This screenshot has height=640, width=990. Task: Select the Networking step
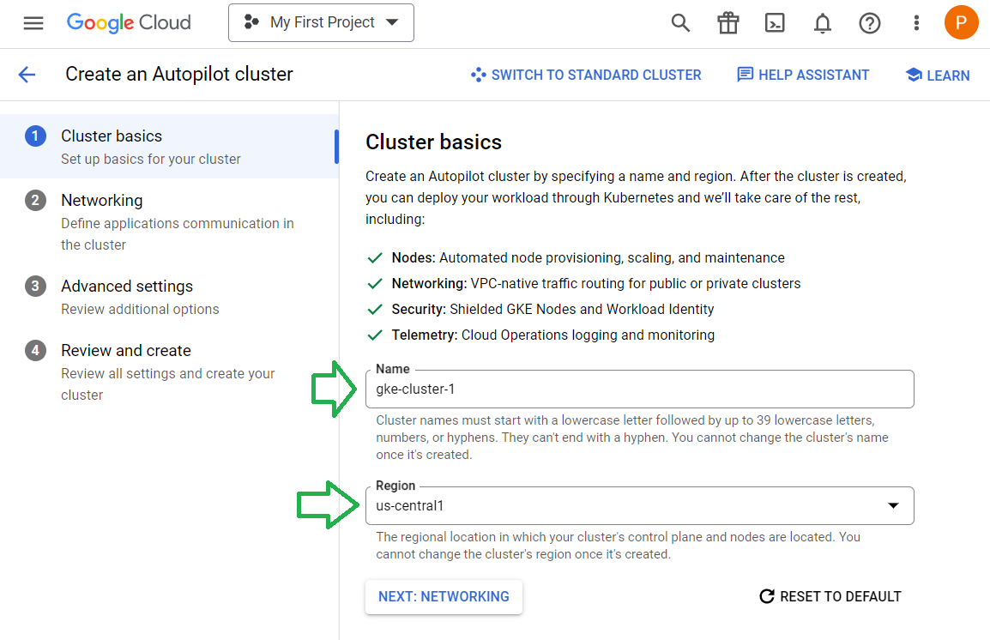pos(102,201)
